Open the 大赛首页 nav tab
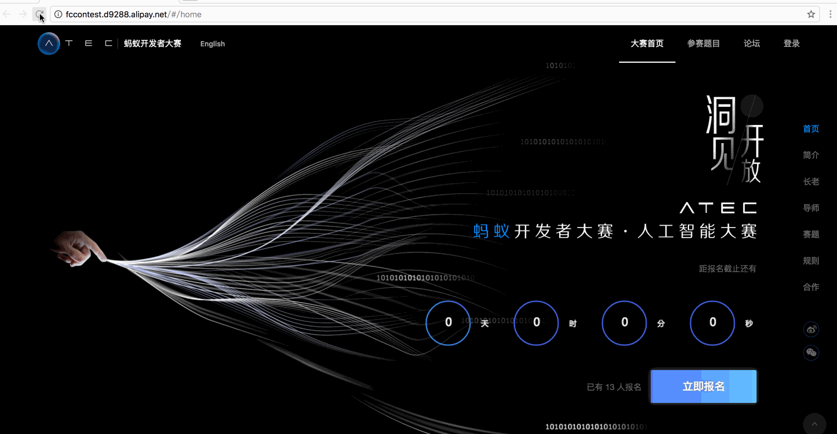The height and width of the screenshot is (434, 837). [x=647, y=43]
